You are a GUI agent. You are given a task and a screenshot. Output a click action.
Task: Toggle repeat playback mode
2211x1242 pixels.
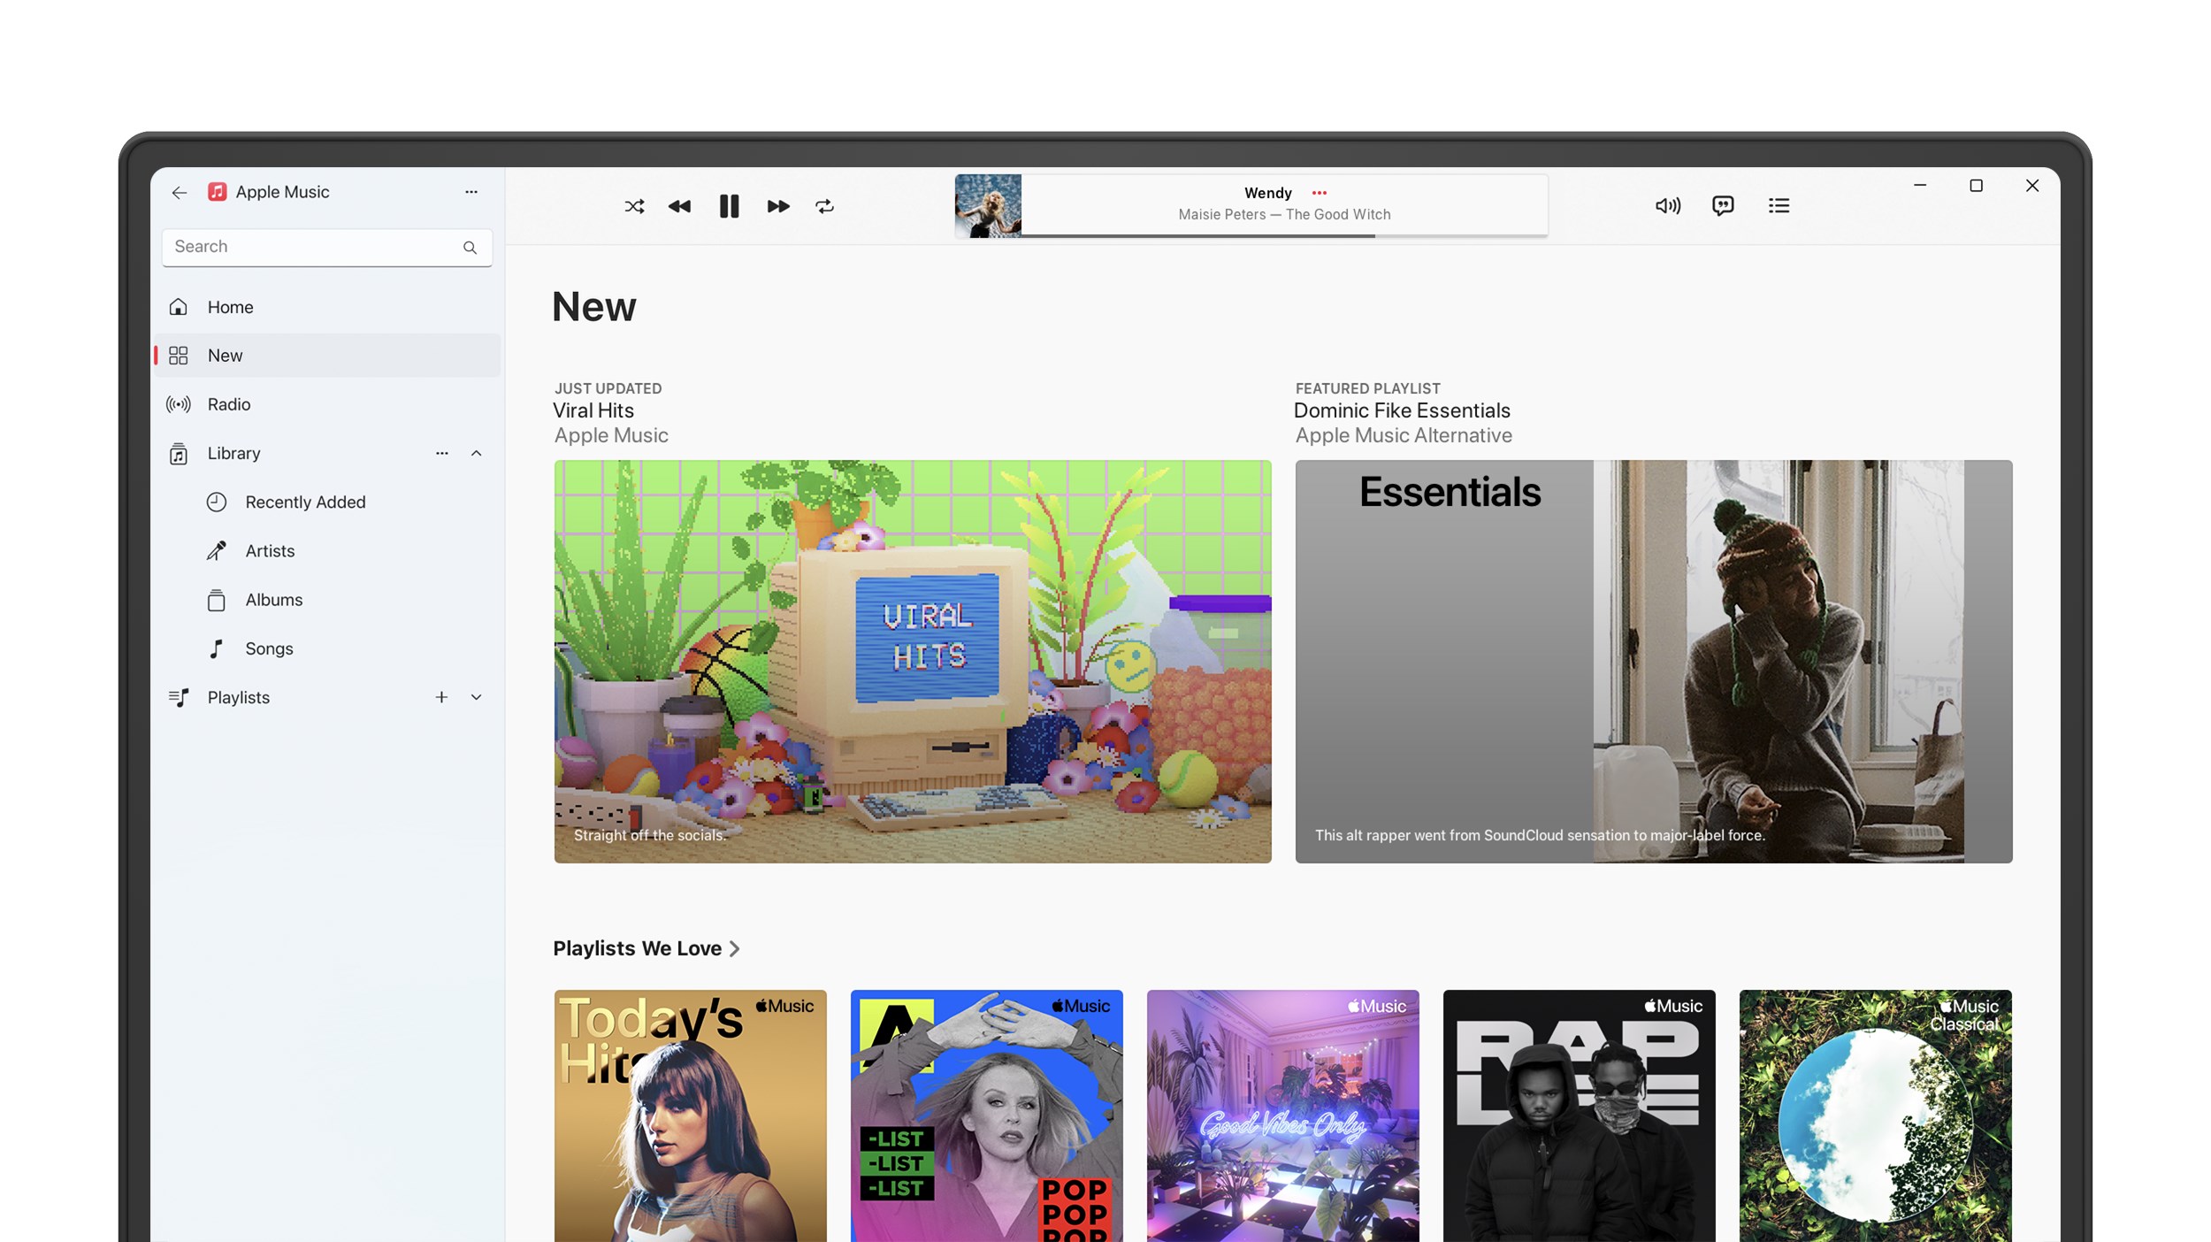[x=825, y=205]
